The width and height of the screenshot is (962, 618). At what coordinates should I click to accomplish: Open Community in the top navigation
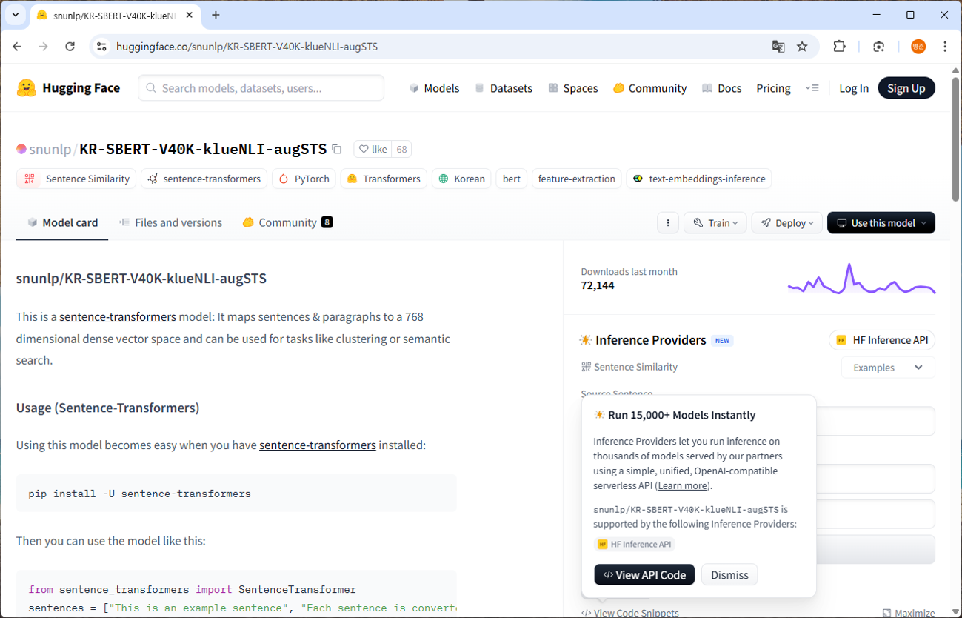tap(650, 88)
